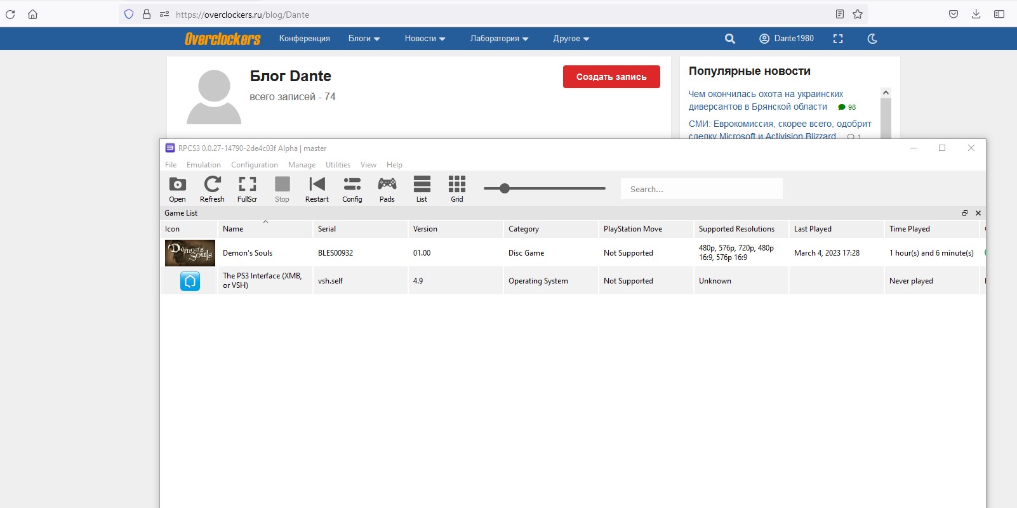Go to Overclockers home via logo
The image size is (1017, 508).
[223, 39]
